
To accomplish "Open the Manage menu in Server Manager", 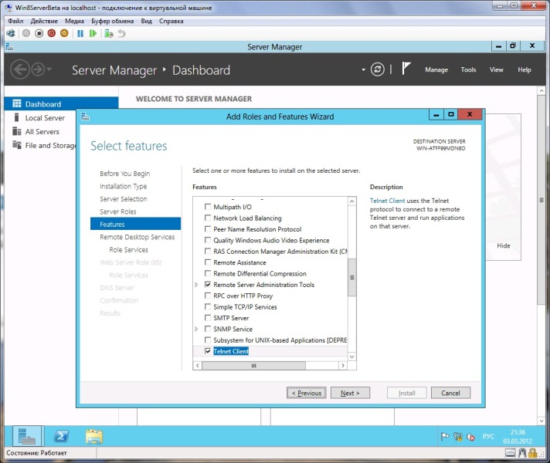I will click(x=436, y=69).
